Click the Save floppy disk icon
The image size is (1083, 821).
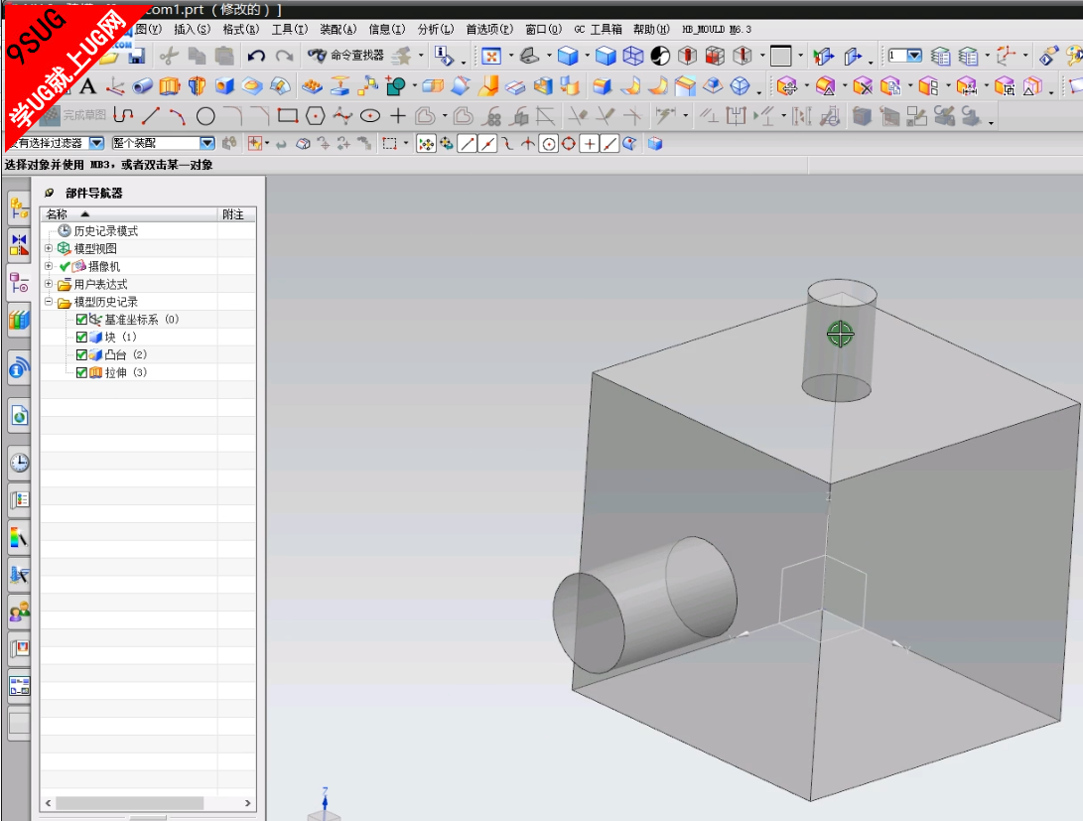[x=137, y=56]
